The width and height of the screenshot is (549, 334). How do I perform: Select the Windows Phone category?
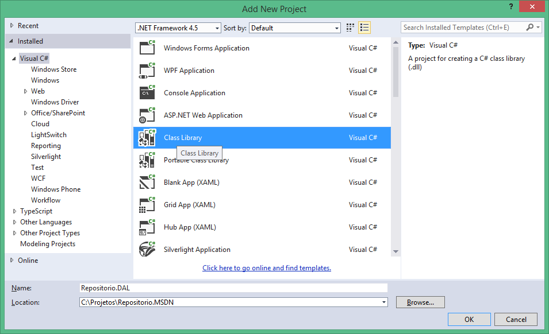(56, 189)
